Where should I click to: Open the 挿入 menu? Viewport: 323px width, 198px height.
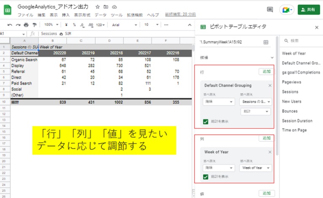(x=66, y=15)
